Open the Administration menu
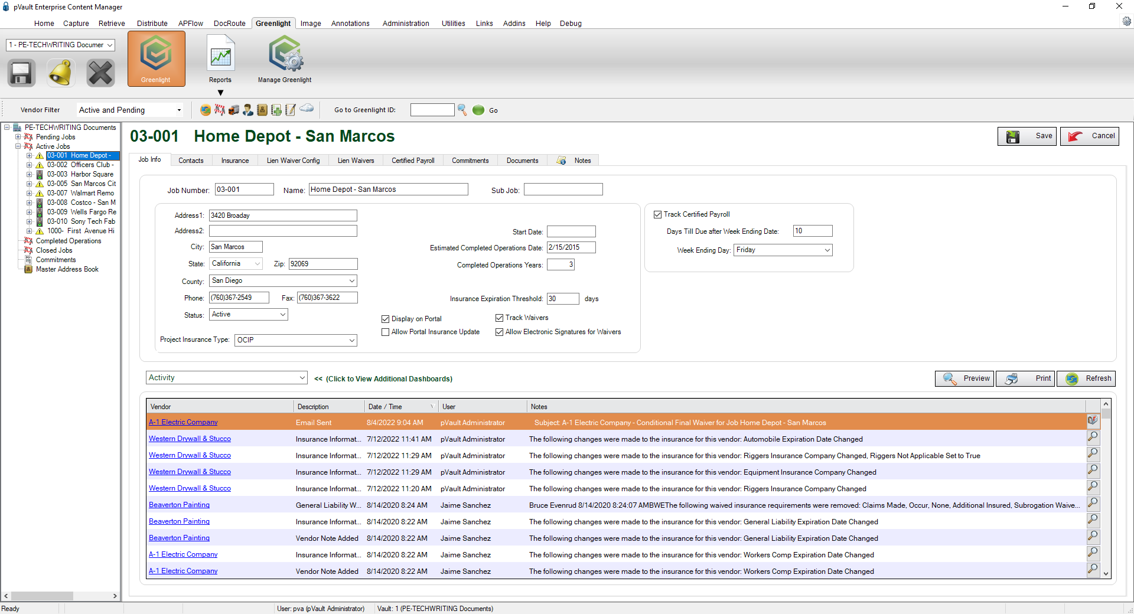1134x614 pixels. [x=406, y=24]
